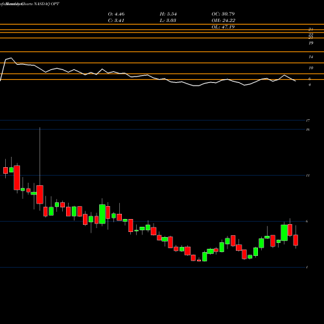Image resolution: width=324 pixels, height=324 pixels.
Task: Click the 4 label on upper axis
Action: coord(310,85)
